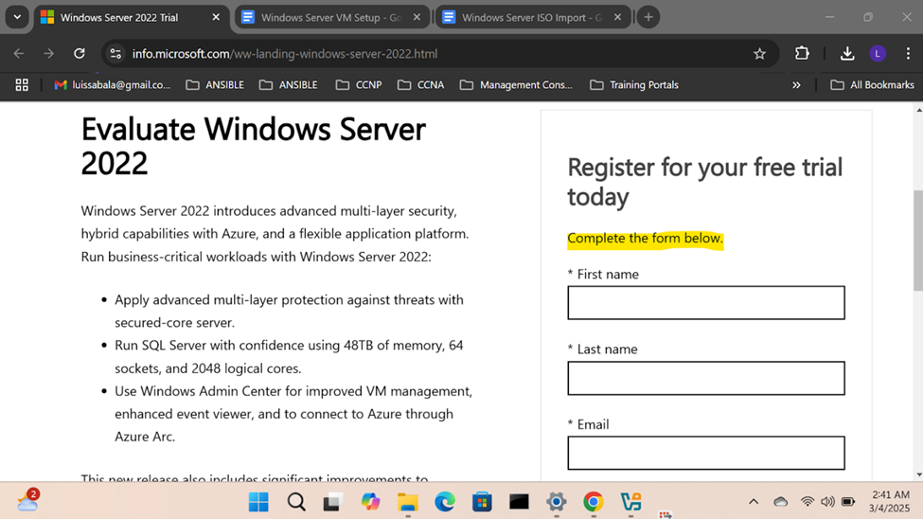Open Settings gear on taskbar
The height and width of the screenshot is (519, 923).
click(557, 502)
